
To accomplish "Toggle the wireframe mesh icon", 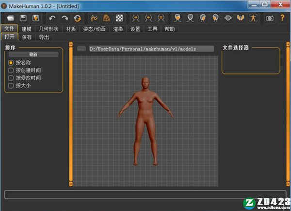I will 107,18.
